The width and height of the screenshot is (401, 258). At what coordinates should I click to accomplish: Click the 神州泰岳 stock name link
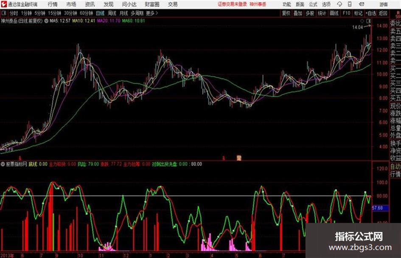coord(258,4)
